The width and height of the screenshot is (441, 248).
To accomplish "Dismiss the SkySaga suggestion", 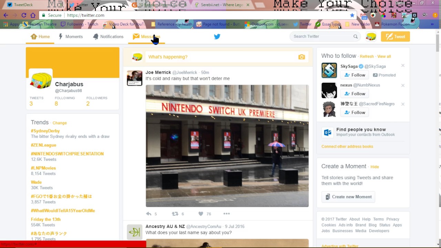I will point(402,66).
